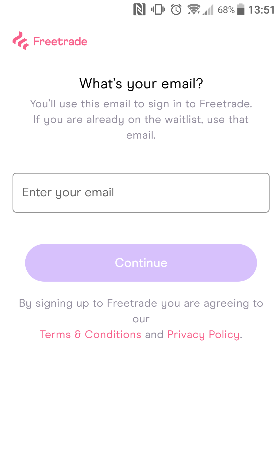Screen dimensions: 280x451
Task: Tap the battery icon in status bar
Action: (x=241, y=10)
